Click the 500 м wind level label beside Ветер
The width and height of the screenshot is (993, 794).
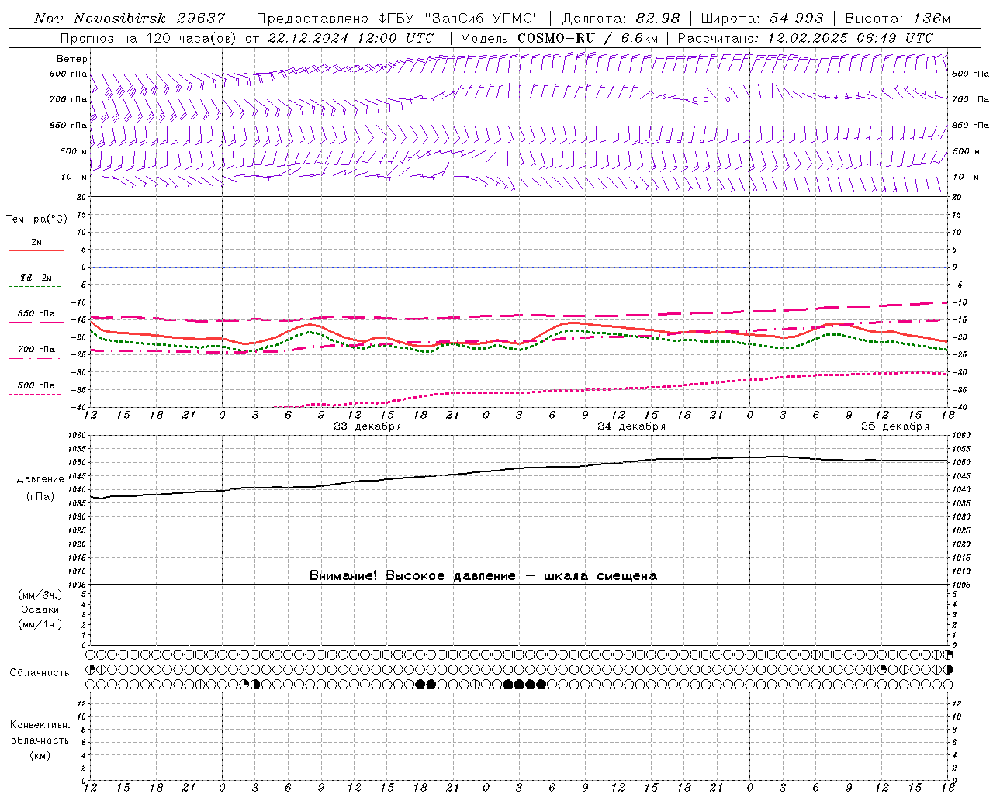pyautogui.click(x=74, y=151)
